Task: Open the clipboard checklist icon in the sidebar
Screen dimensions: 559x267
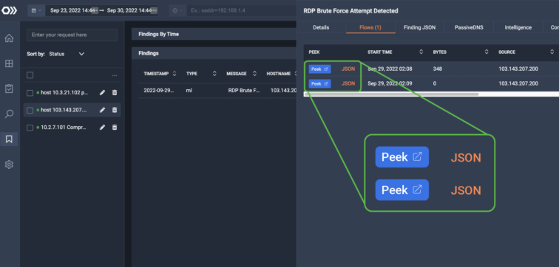Action: coord(9,89)
